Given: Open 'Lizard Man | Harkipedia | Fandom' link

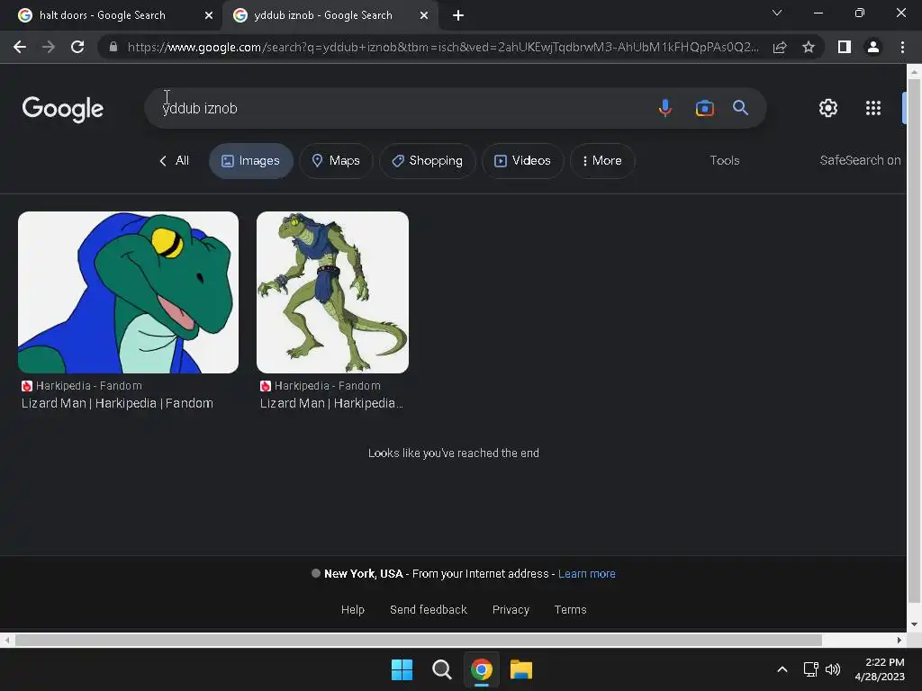Looking at the screenshot, I should tap(117, 403).
